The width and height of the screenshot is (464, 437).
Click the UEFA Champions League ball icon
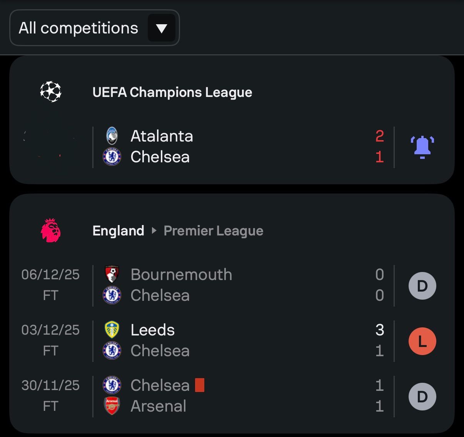(x=51, y=92)
